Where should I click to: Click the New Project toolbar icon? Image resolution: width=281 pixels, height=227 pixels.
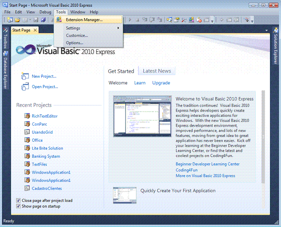coord(10,20)
